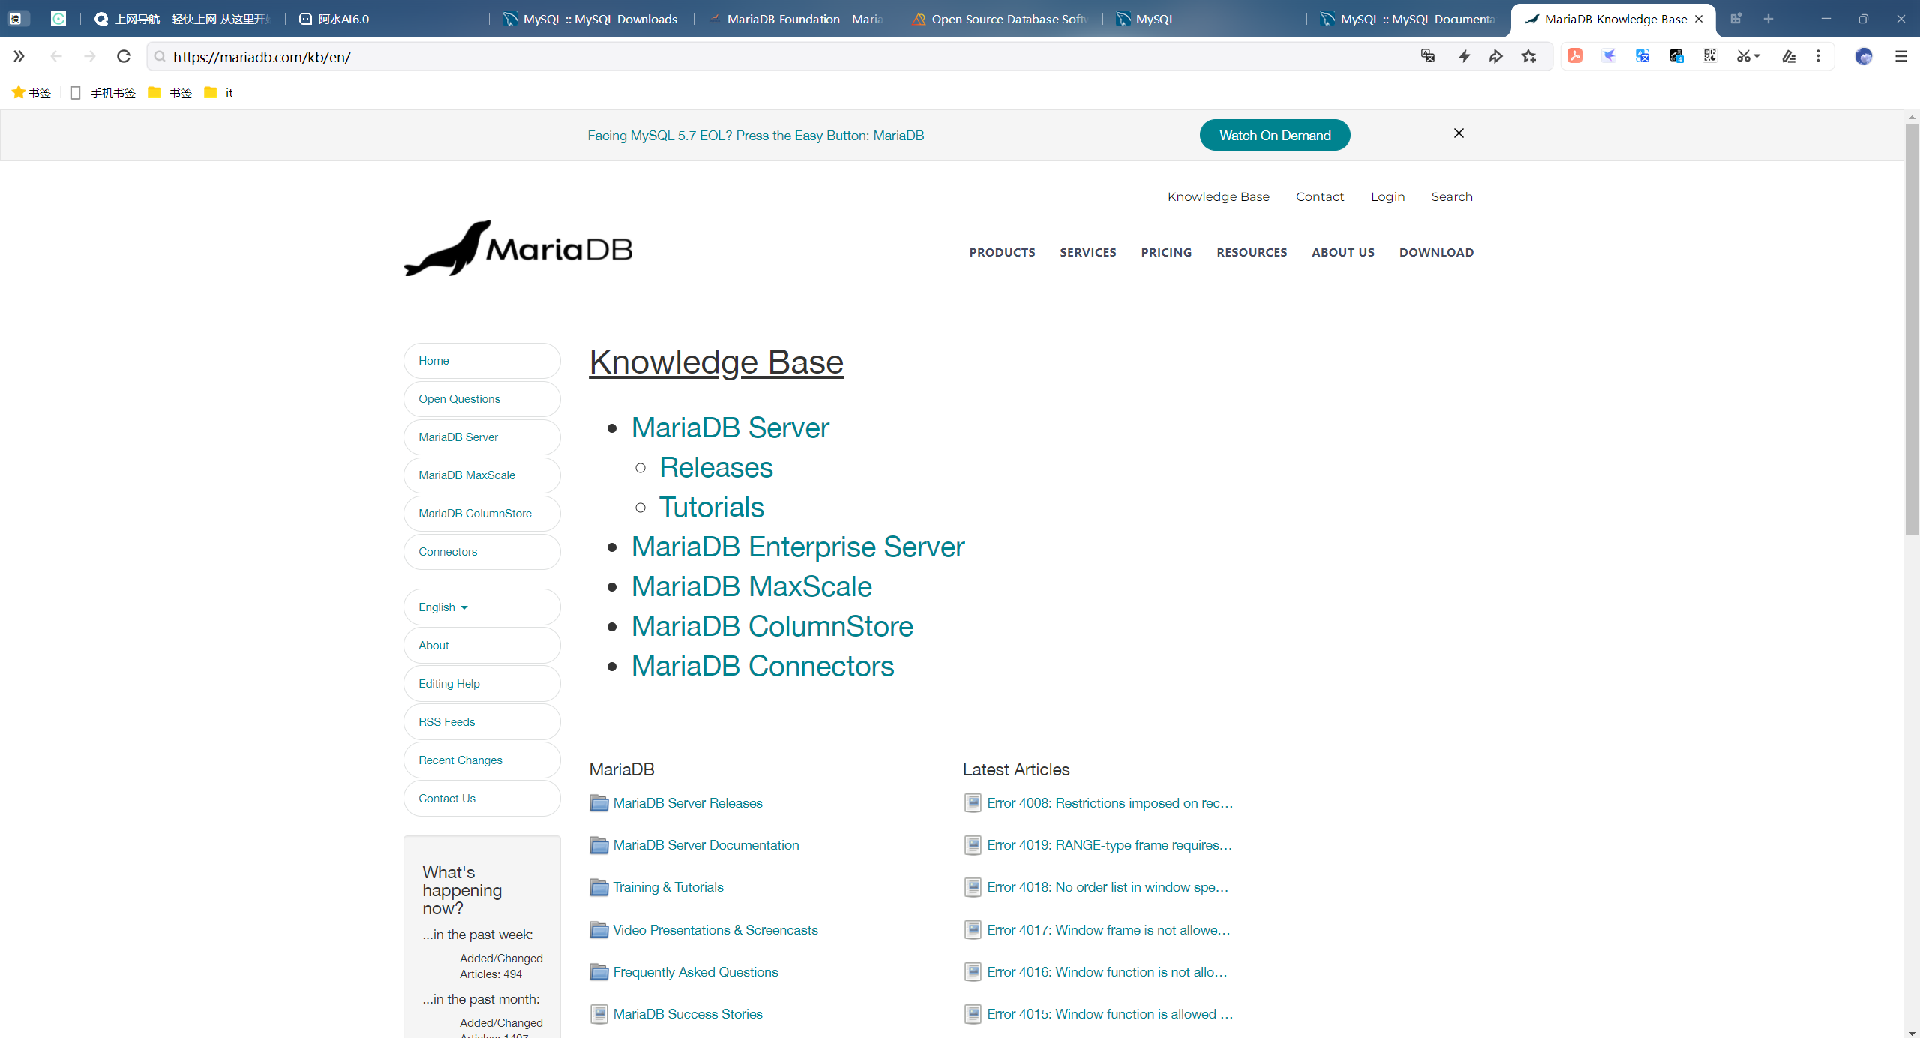Click the Search link in top navigation
1920x1038 pixels.
click(x=1452, y=196)
